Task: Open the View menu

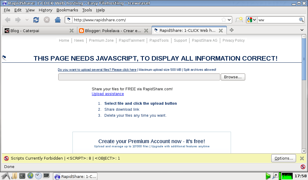Action: click(30, 10)
